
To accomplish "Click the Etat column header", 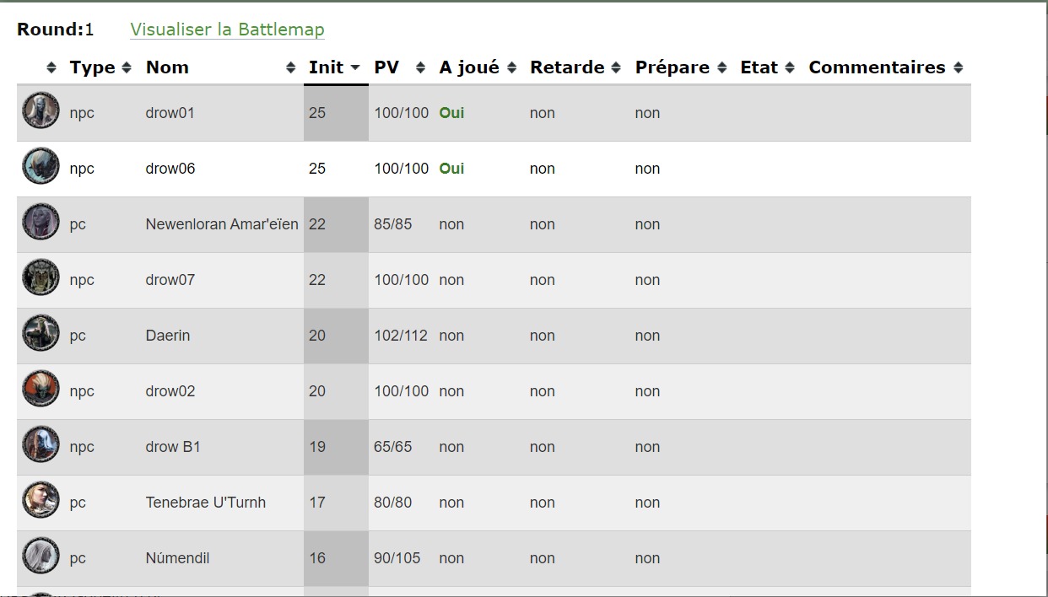I will click(759, 67).
